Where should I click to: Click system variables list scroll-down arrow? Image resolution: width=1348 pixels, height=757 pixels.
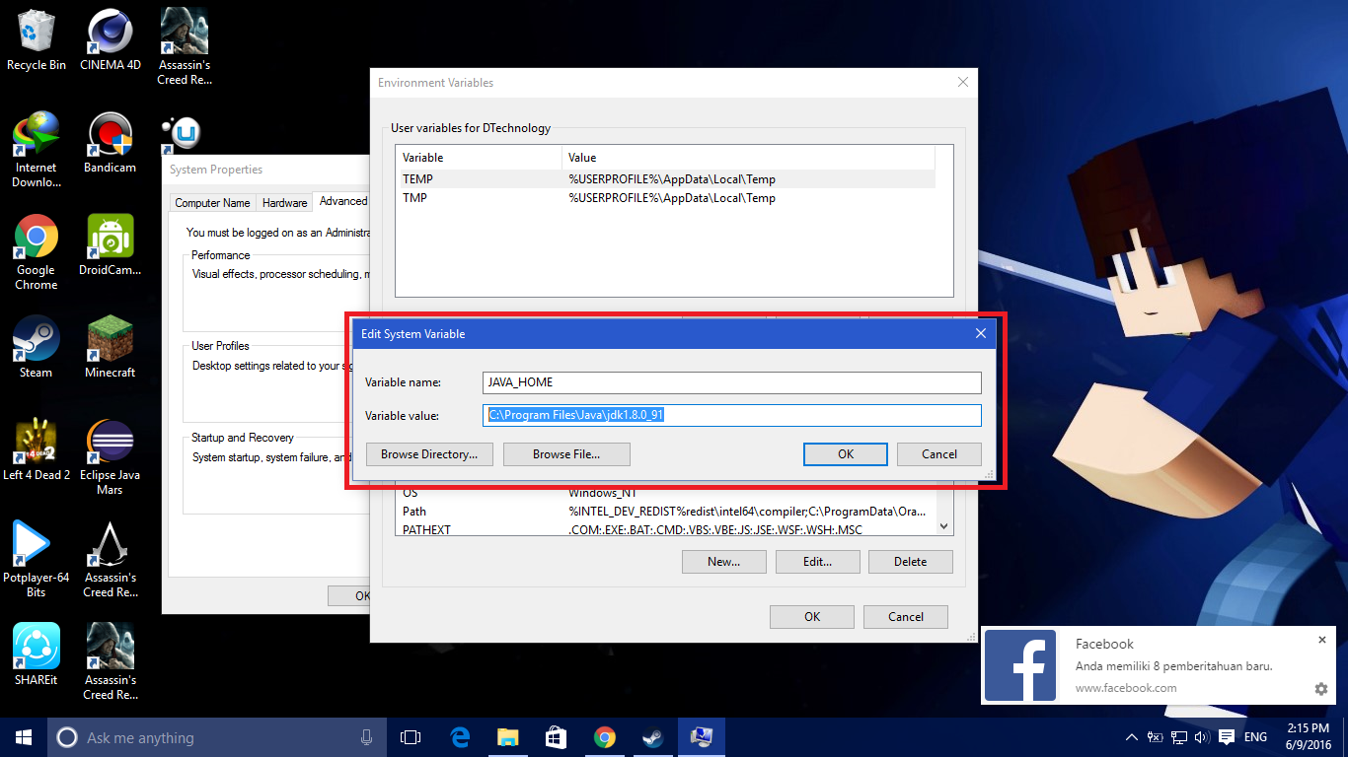944,526
